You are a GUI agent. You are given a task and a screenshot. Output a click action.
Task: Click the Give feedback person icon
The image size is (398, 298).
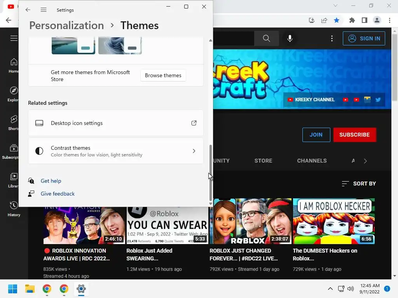pyautogui.click(x=31, y=194)
